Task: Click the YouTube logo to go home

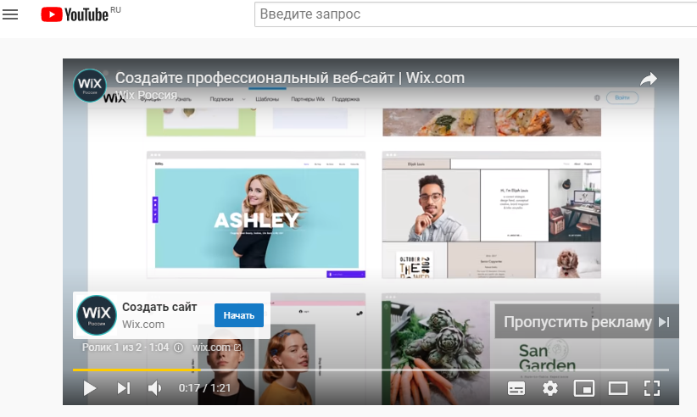Action: coord(75,14)
